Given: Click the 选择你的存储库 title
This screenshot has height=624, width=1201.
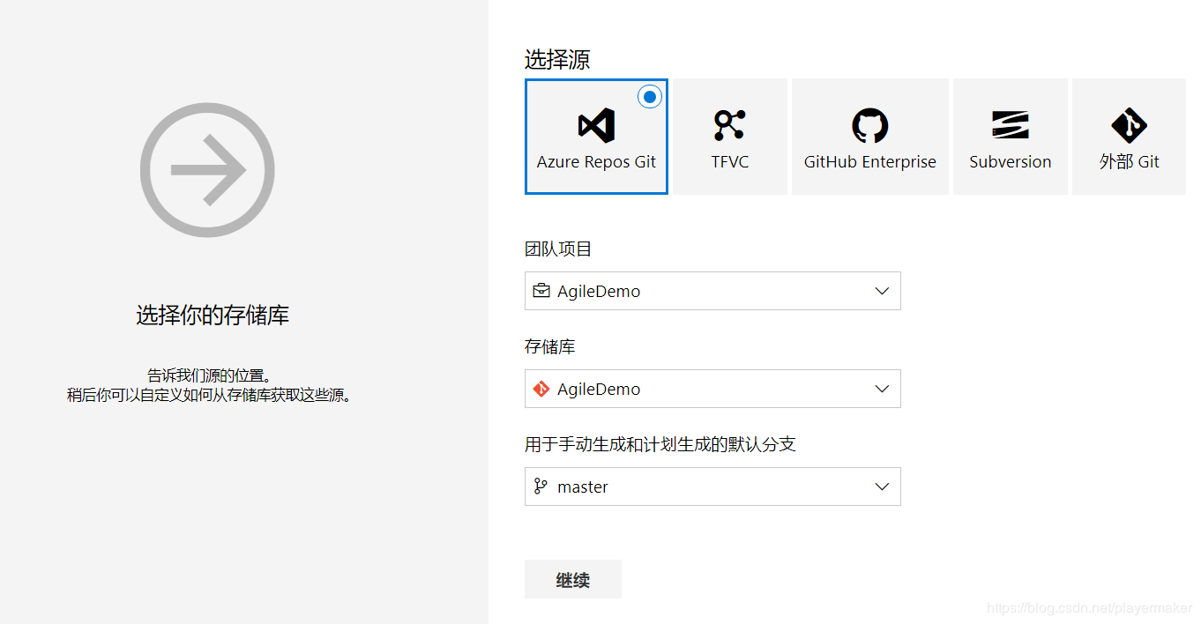Looking at the screenshot, I should (x=213, y=316).
